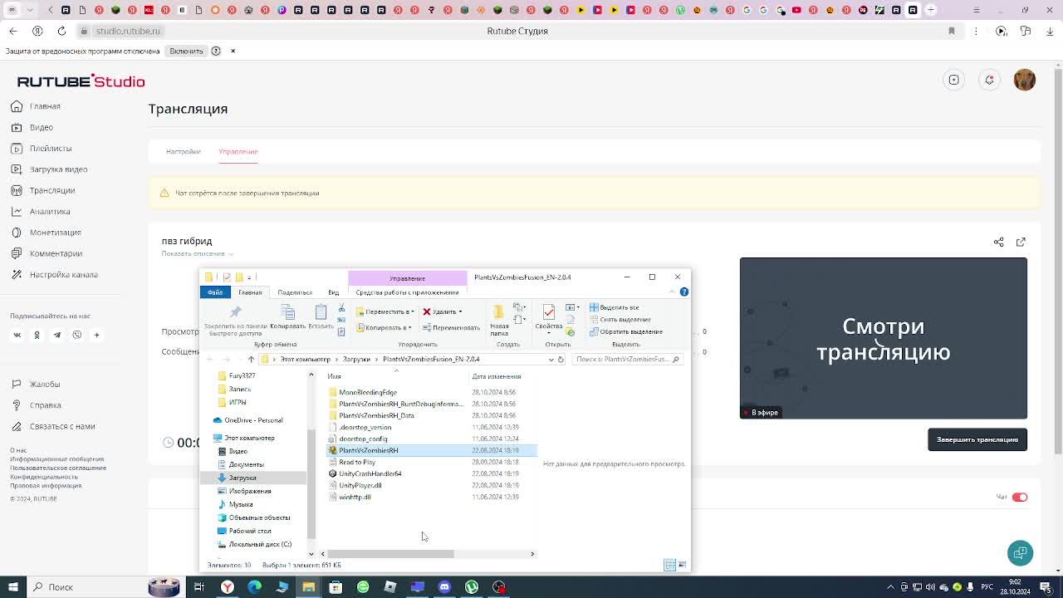Open stream in new window icon
The width and height of the screenshot is (1063, 598).
1021,242
